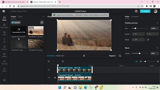Bookmark this page with star icon
160x90 pixels.
click(142, 6)
